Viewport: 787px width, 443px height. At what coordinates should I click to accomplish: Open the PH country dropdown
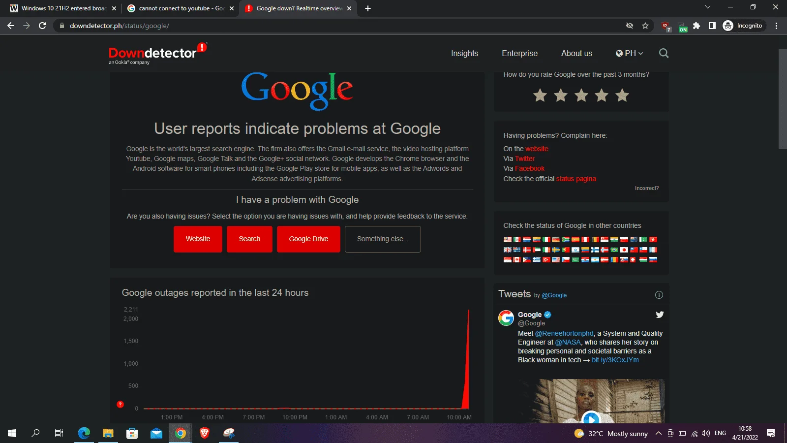click(629, 53)
